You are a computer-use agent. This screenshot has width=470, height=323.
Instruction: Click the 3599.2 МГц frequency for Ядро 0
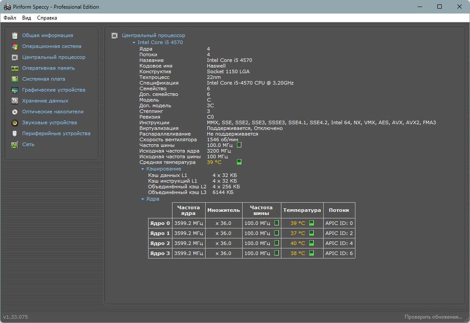tap(189, 223)
